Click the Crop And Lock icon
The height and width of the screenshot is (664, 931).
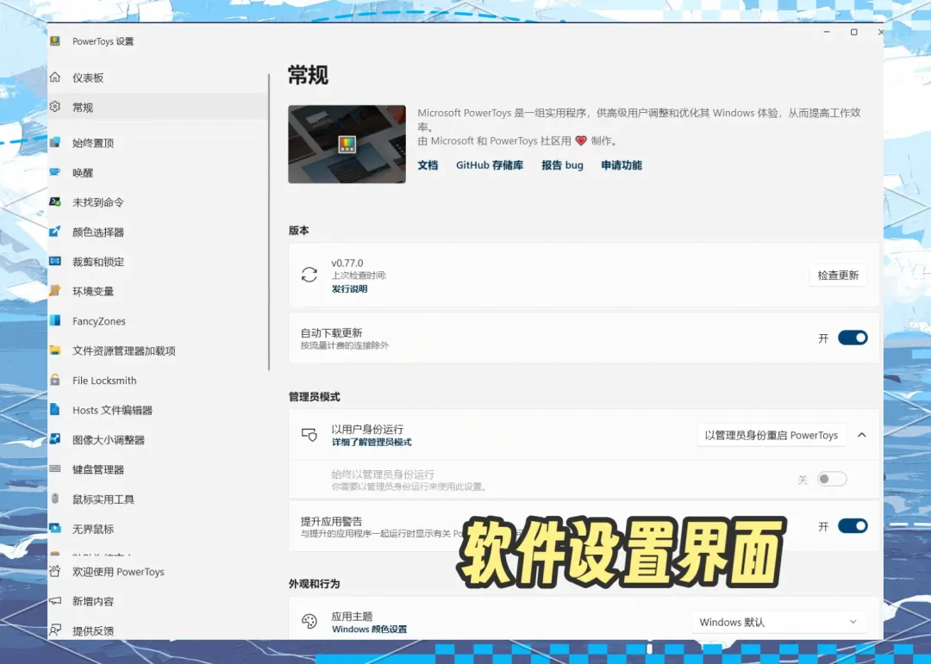pos(55,261)
